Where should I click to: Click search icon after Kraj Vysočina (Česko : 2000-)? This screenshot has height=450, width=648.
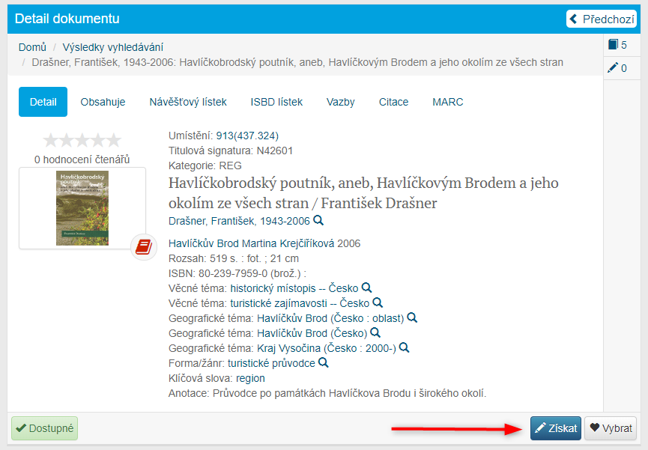[405, 348]
